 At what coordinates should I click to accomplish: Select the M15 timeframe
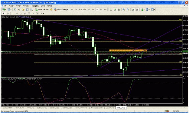80,10
